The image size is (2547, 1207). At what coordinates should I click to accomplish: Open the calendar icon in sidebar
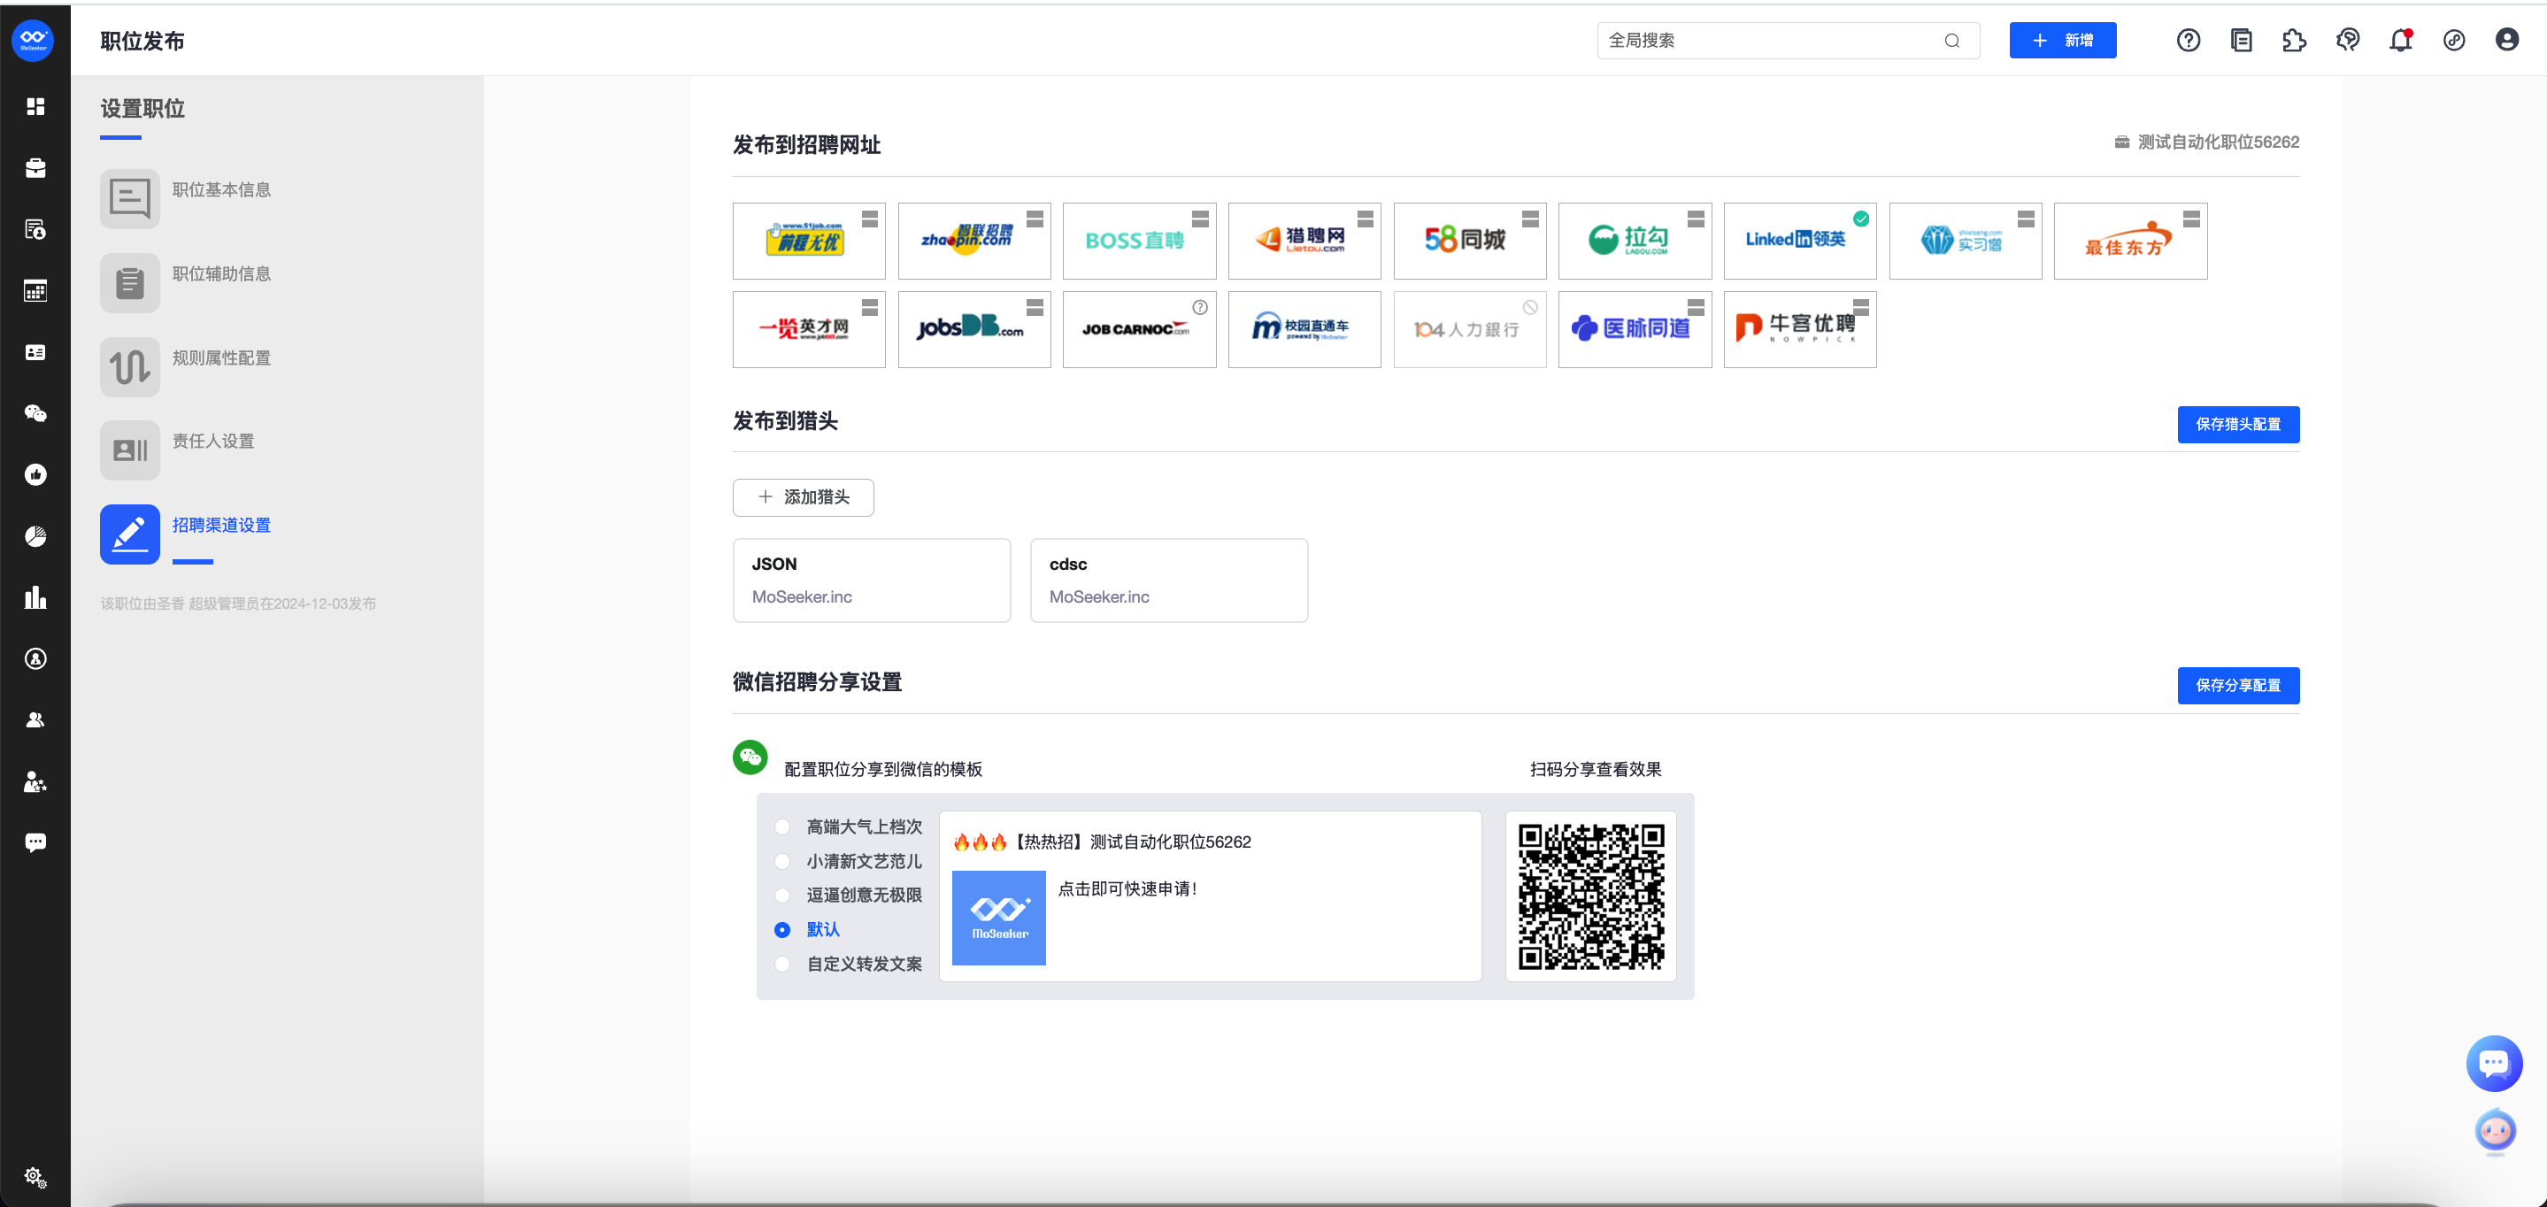coord(35,290)
